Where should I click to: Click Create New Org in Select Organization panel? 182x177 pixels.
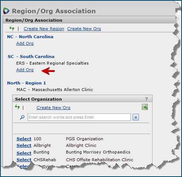pyautogui.click(x=53, y=108)
